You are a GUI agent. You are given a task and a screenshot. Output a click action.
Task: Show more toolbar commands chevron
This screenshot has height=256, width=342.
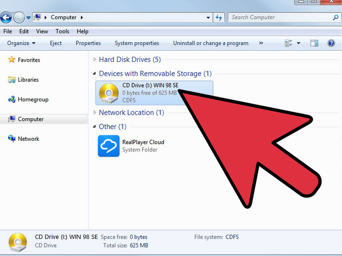tap(261, 43)
